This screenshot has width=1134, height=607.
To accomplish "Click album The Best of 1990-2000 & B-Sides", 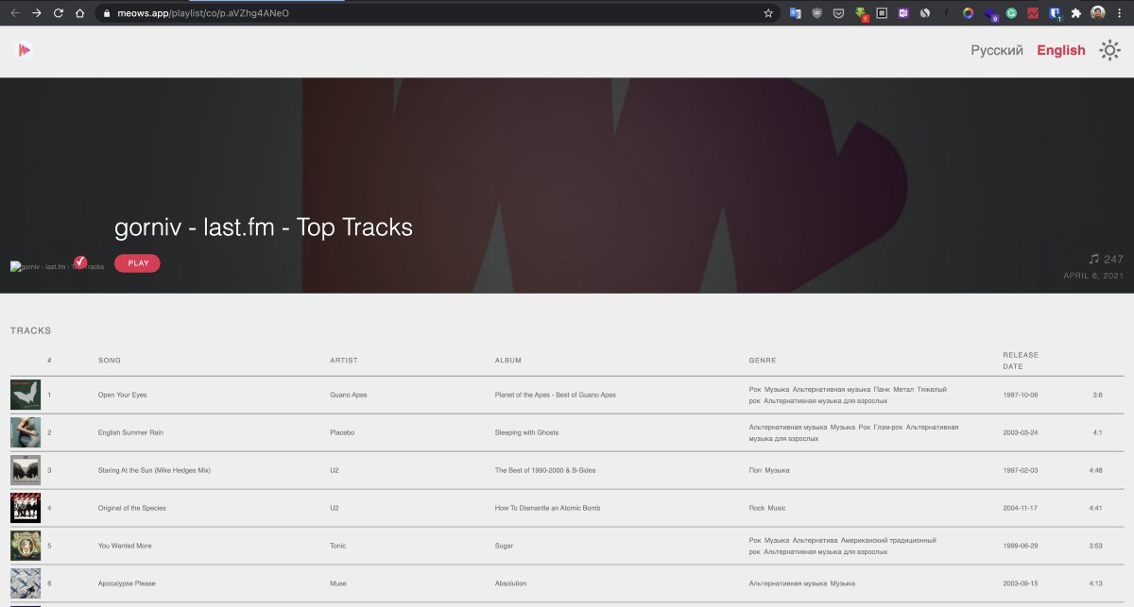I will point(545,470).
